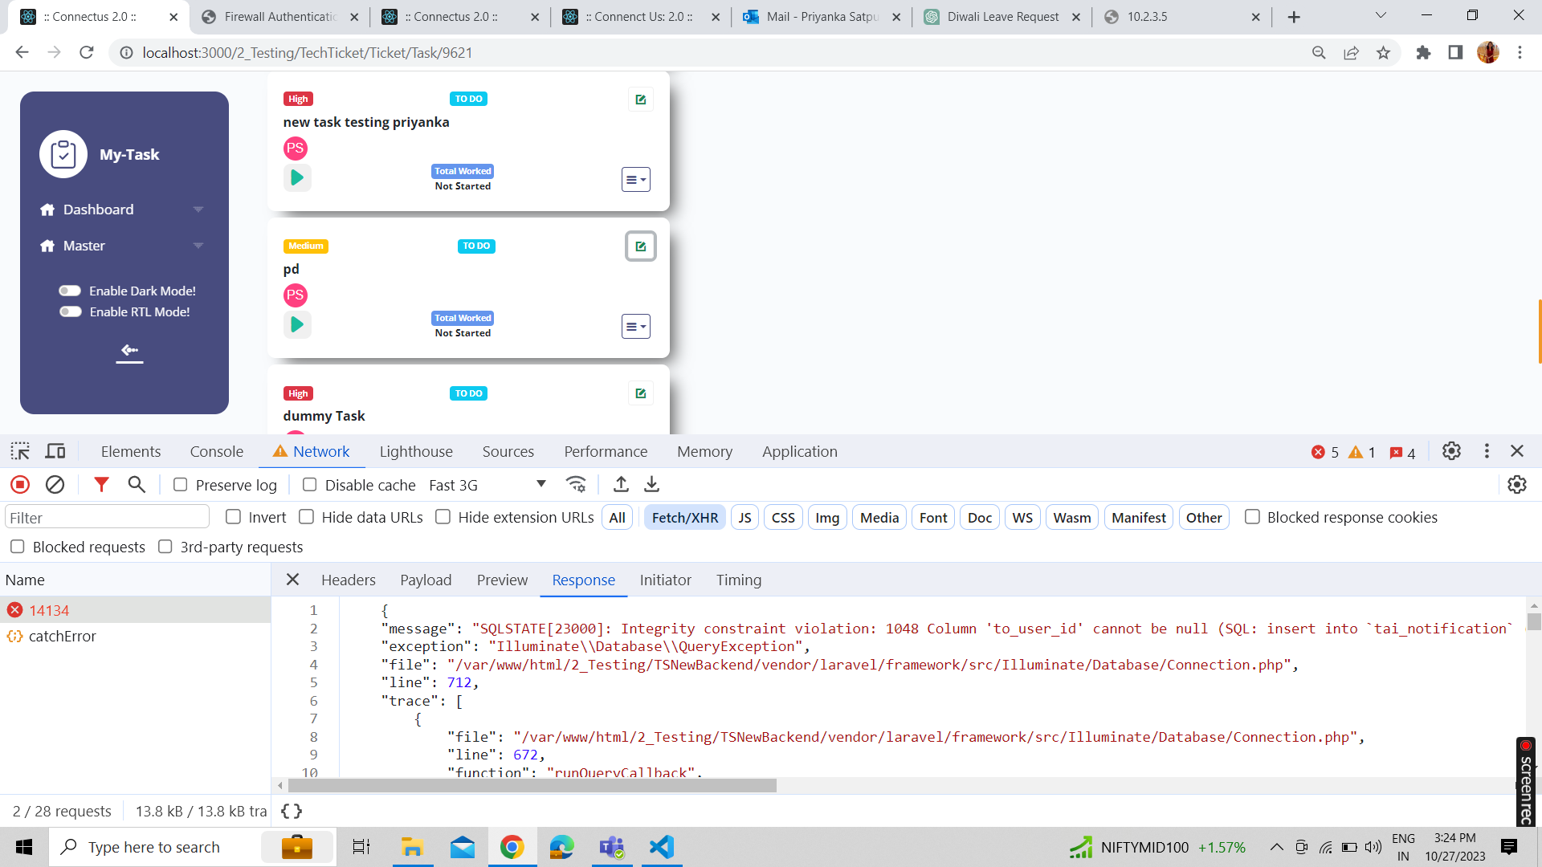The image size is (1542, 867).
Task: Click the My-Task clipboard logo
Action: pos(63,154)
